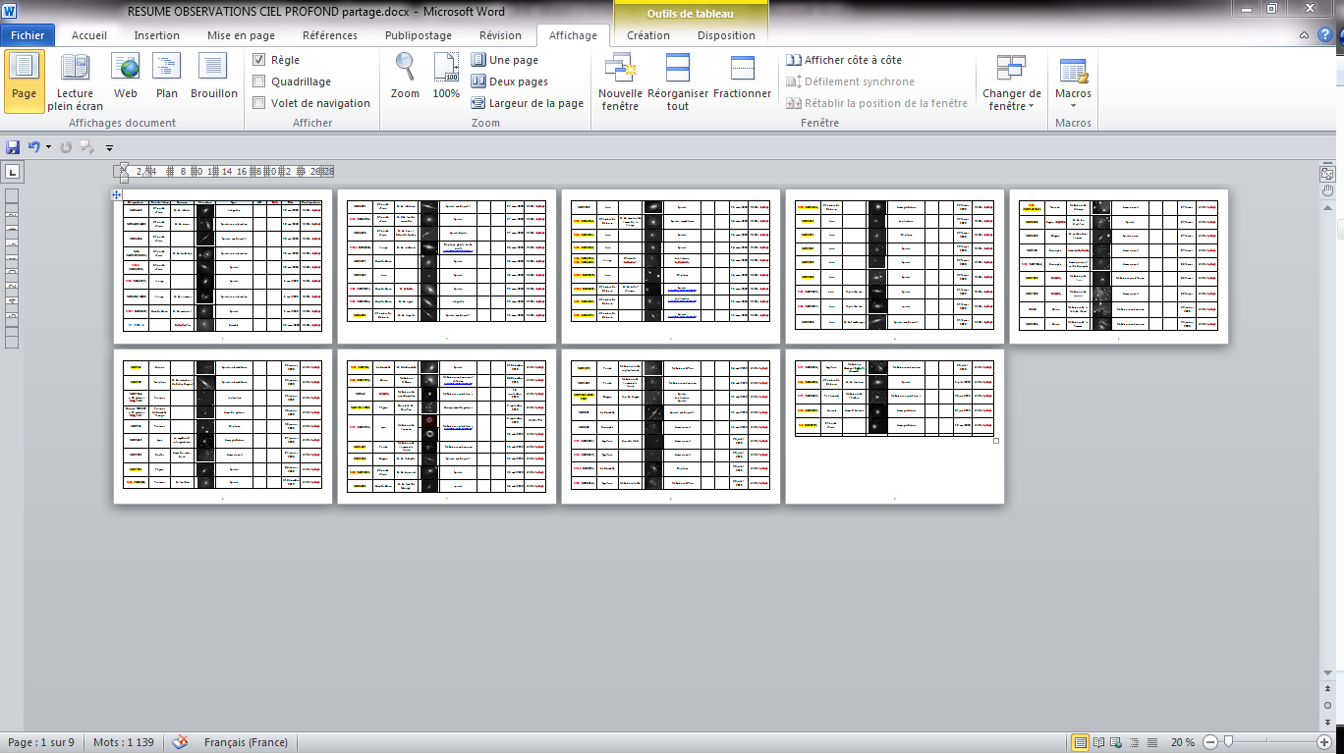Click the first page in bottom row
The width and height of the screenshot is (1344, 754).
[x=223, y=426]
